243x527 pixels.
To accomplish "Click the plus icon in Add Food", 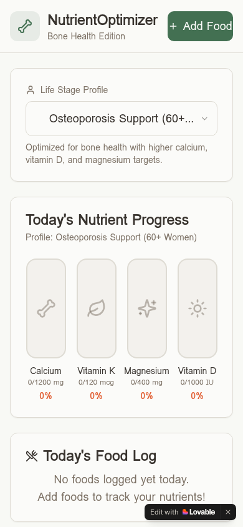I will 173,26.
